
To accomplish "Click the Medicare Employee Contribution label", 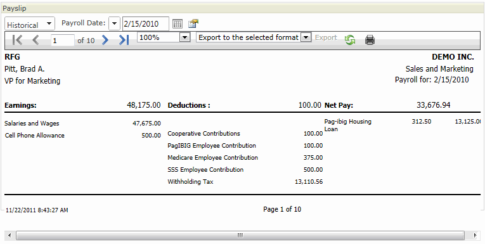I will click(x=213, y=158).
